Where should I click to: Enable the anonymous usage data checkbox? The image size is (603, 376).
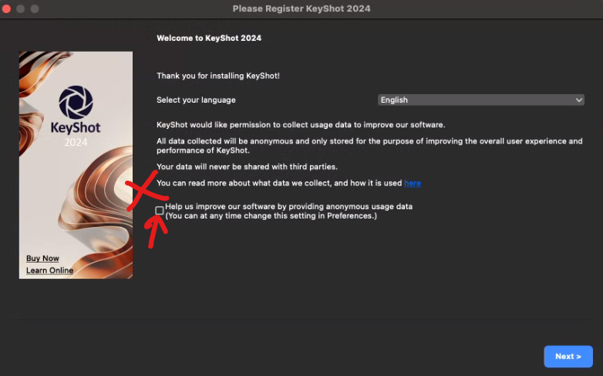click(160, 210)
